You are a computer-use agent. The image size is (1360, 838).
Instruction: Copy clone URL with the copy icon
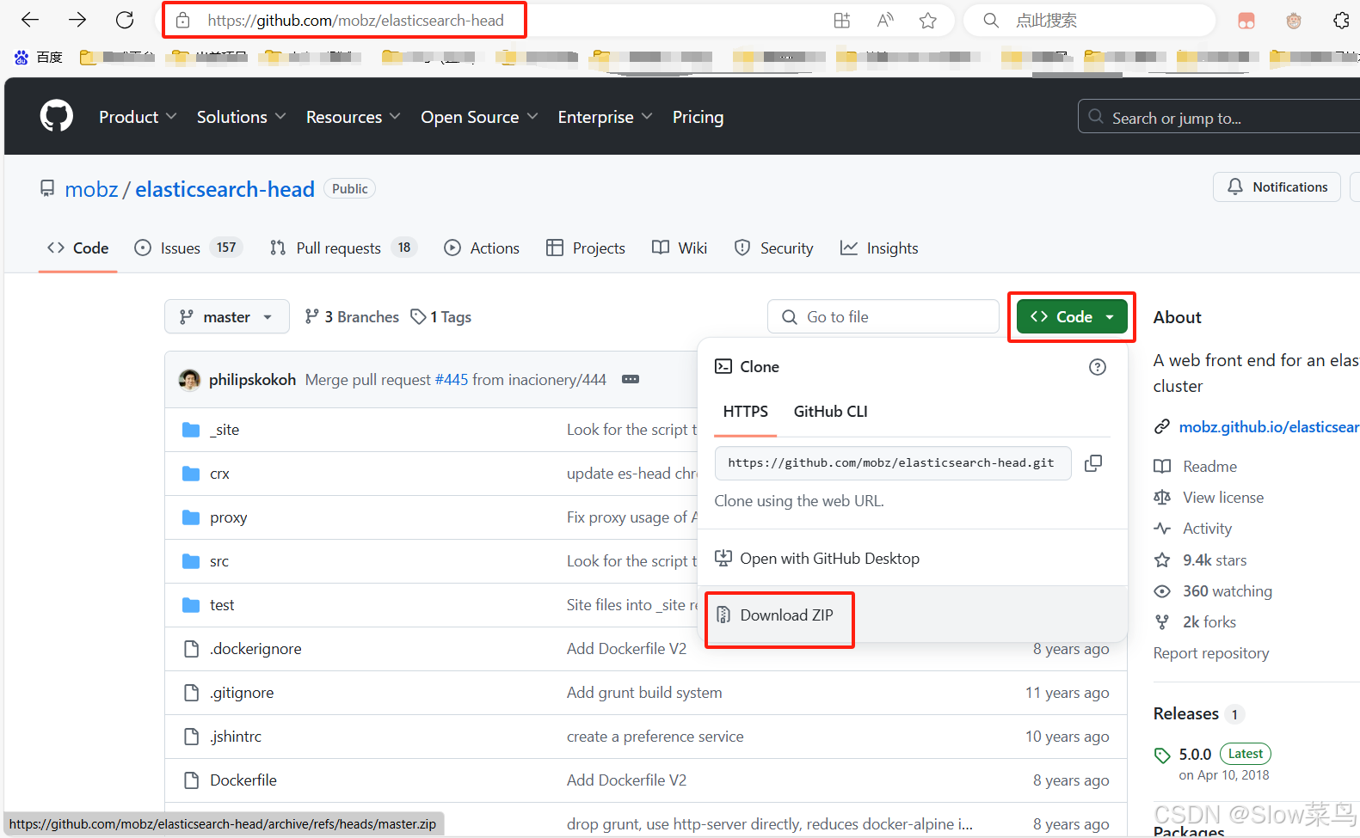point(1093,463)
